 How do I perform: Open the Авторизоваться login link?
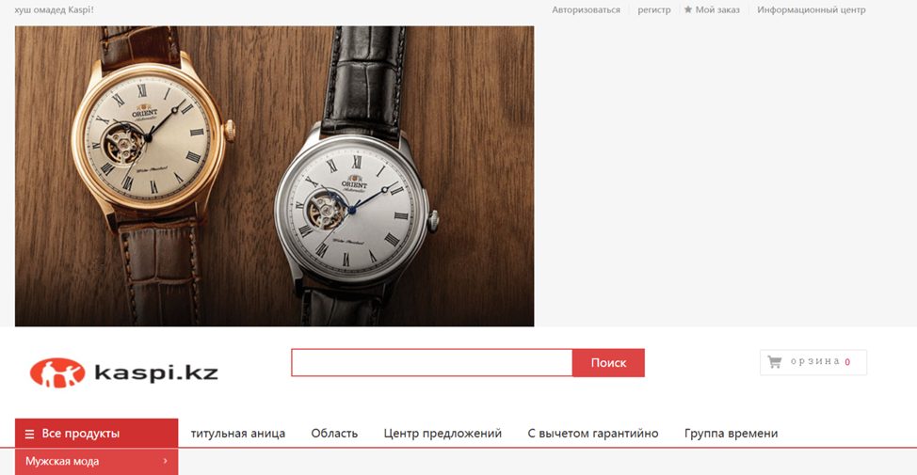pos(586,9)
